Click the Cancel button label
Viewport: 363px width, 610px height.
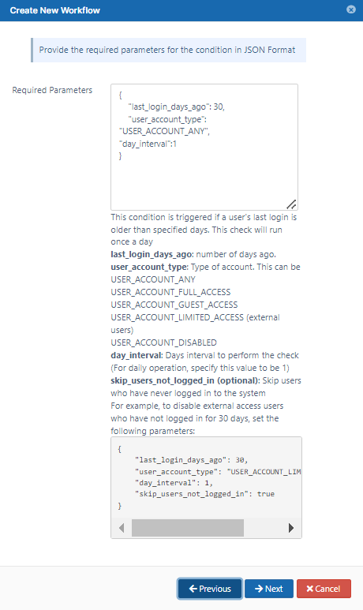(327, 589)
